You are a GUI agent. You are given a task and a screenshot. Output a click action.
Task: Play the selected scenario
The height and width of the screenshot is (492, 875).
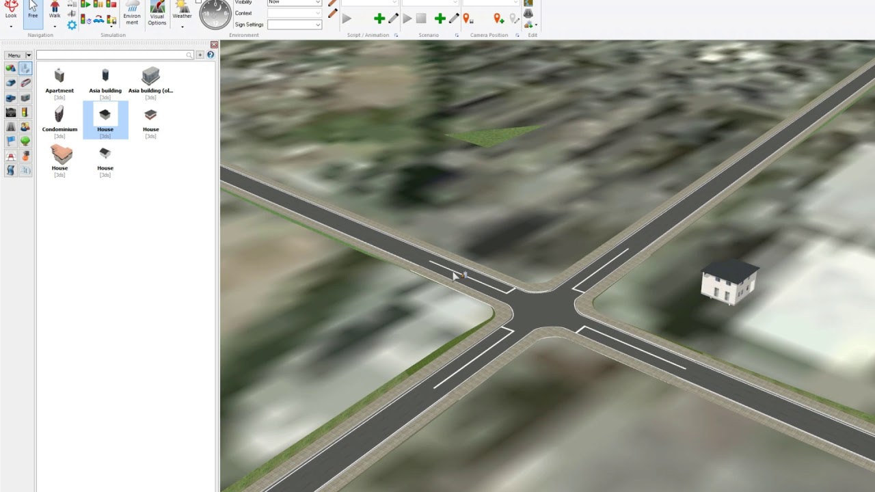[407, 18]
